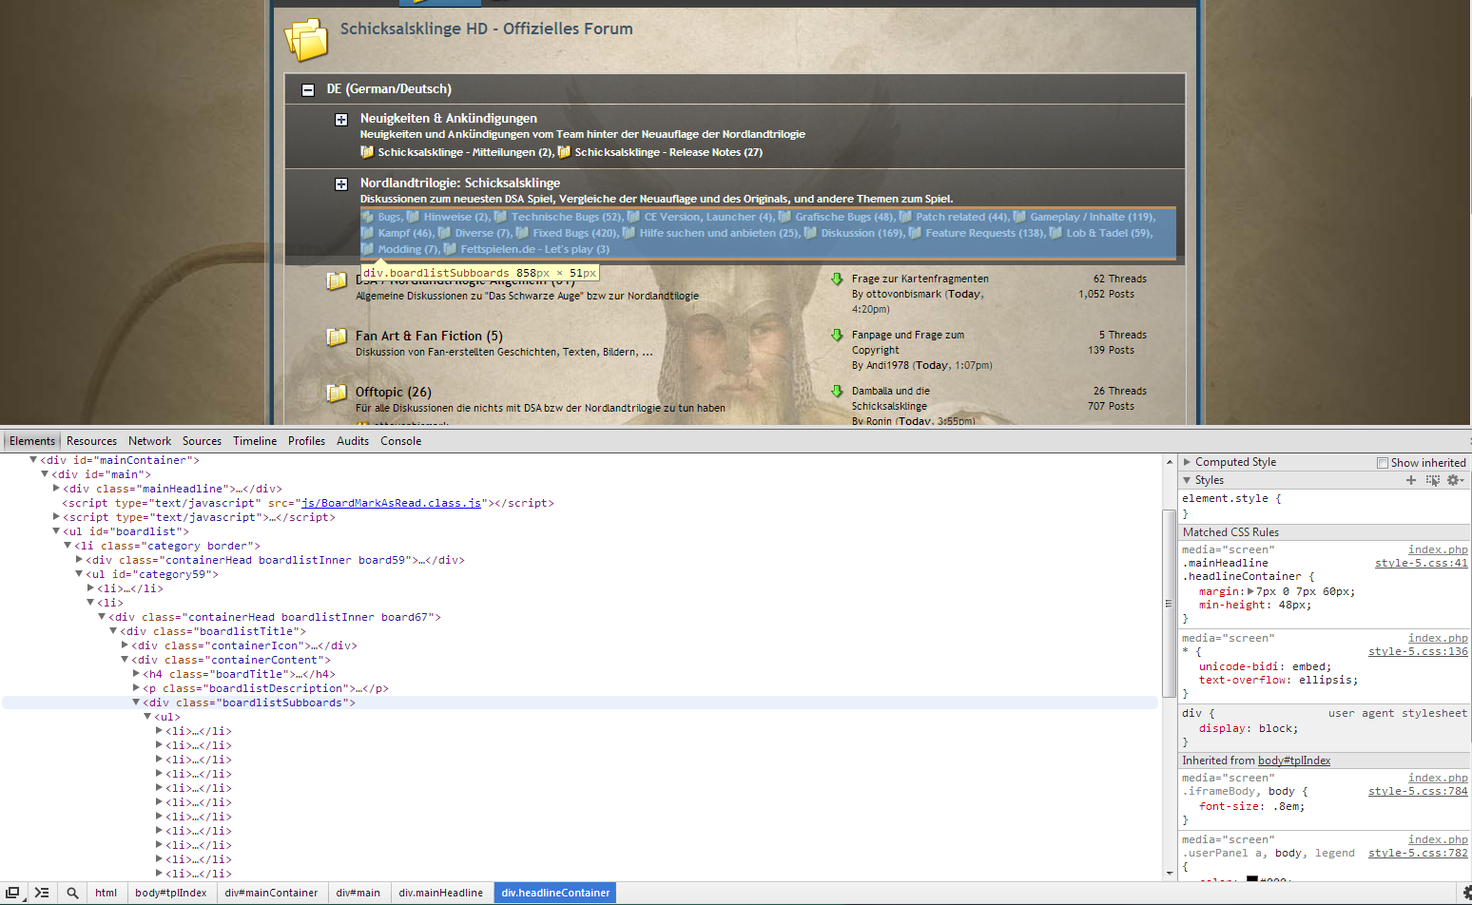This screenshot has width=1472, height=905.
Task: Click the folder icon beside DSA / Nordlandtrilogie Allgemein
Action: pos(336,280)
